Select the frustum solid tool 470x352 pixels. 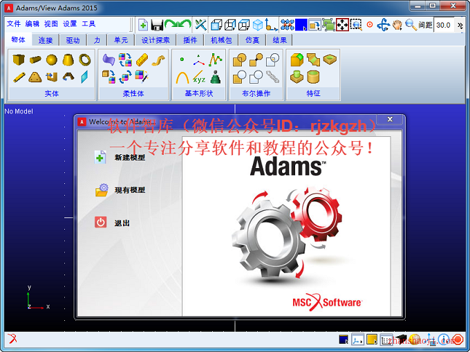pos(68,59)
